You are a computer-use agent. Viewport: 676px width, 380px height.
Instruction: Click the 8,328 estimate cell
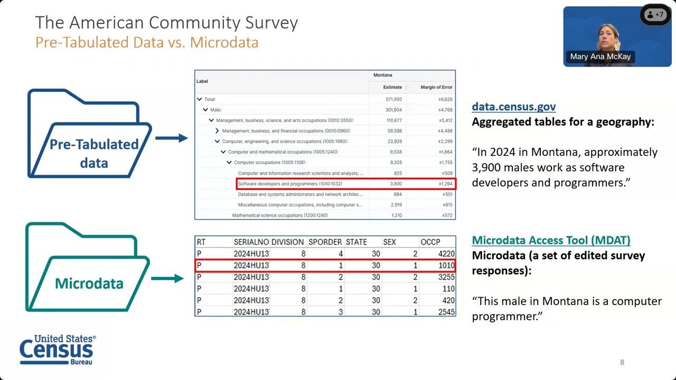click(396, 163)
